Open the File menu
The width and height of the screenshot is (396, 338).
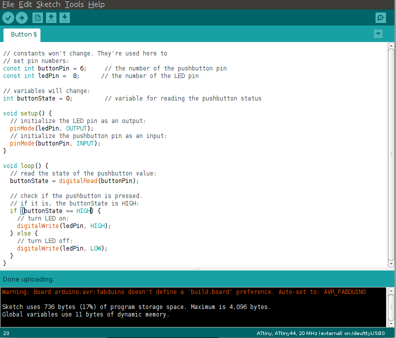[8, 4]
